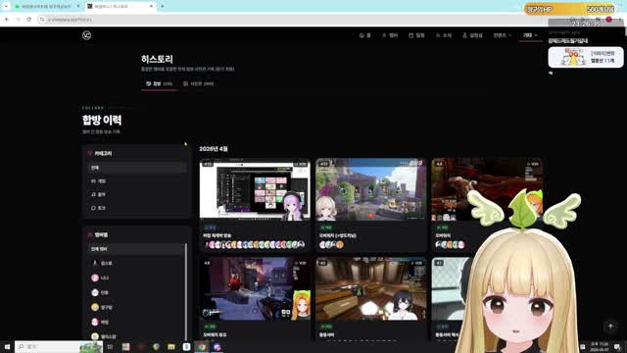
Task: Click the title text under the first card
Action: [217, 235]
